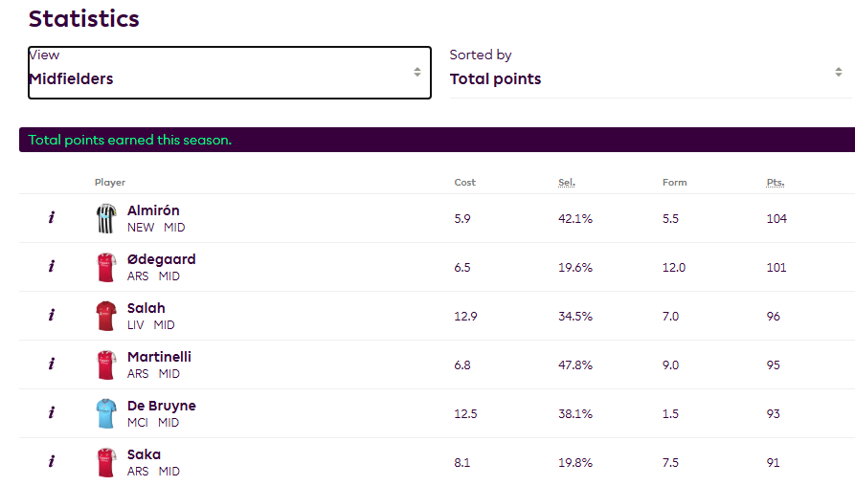Click De Bruyne's sky blue shirt icon
Viewport: 855px width, 486px height.
pos(106,413)
